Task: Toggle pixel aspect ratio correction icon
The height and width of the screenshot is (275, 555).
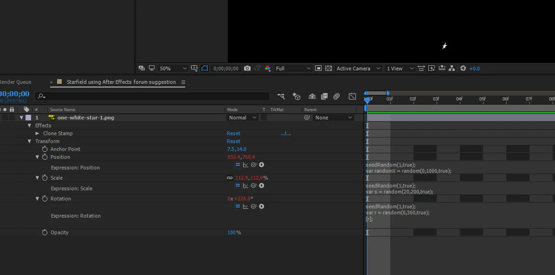Action: [x=421, y=68]
